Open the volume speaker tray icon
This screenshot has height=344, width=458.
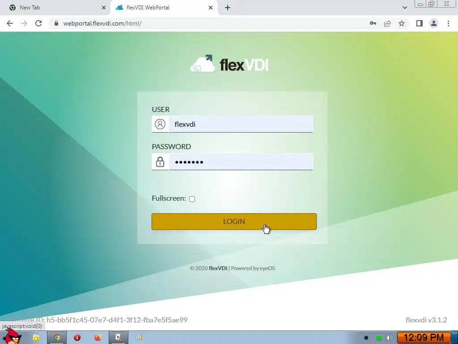[390, 338]
